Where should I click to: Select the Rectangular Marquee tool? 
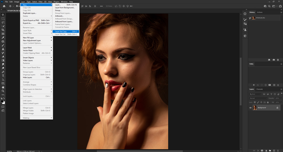coord(3,18)
